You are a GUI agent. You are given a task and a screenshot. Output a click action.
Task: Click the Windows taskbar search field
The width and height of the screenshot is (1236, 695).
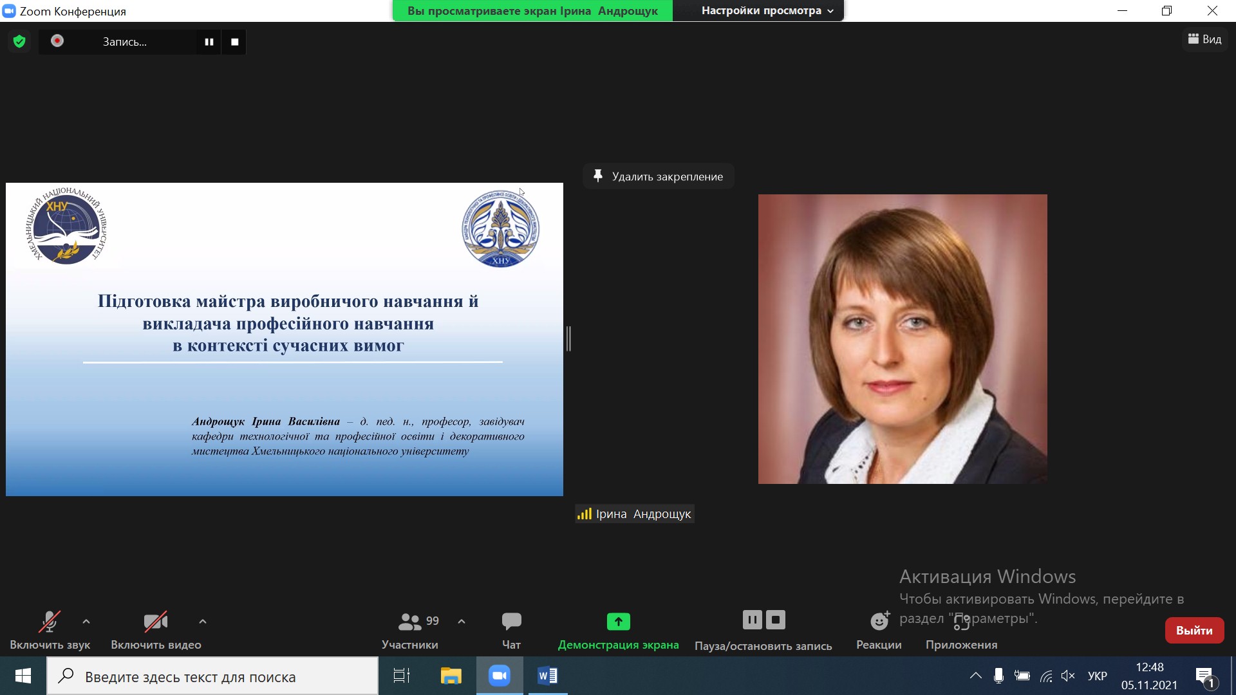(x=212, y=676)
